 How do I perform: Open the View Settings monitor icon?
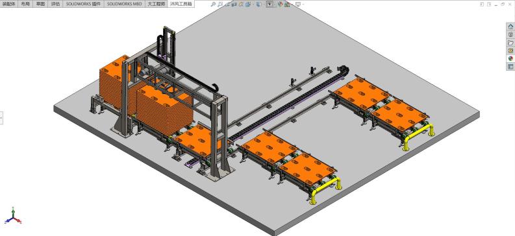(x=298, y=5)
